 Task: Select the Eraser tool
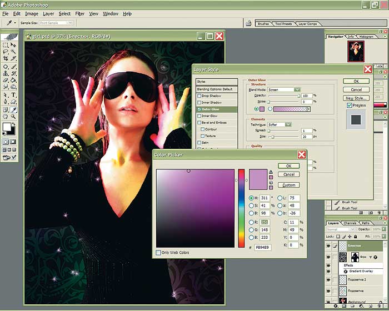click(x=5, y=80)
